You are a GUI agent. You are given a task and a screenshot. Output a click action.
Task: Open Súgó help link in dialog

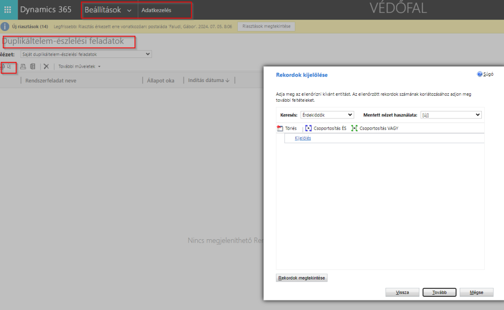[488, 74]
